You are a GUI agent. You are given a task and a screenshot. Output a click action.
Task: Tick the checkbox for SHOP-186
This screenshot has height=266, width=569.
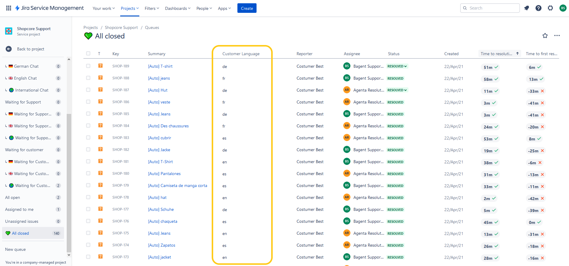88,102
